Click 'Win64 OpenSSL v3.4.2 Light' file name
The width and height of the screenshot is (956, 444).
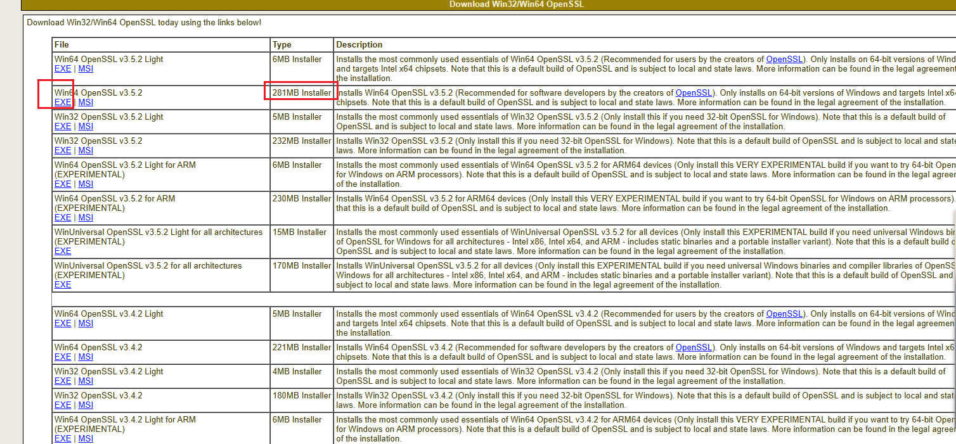[x=108, y=314]
